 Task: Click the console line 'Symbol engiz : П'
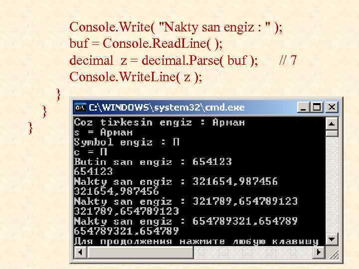127,142
